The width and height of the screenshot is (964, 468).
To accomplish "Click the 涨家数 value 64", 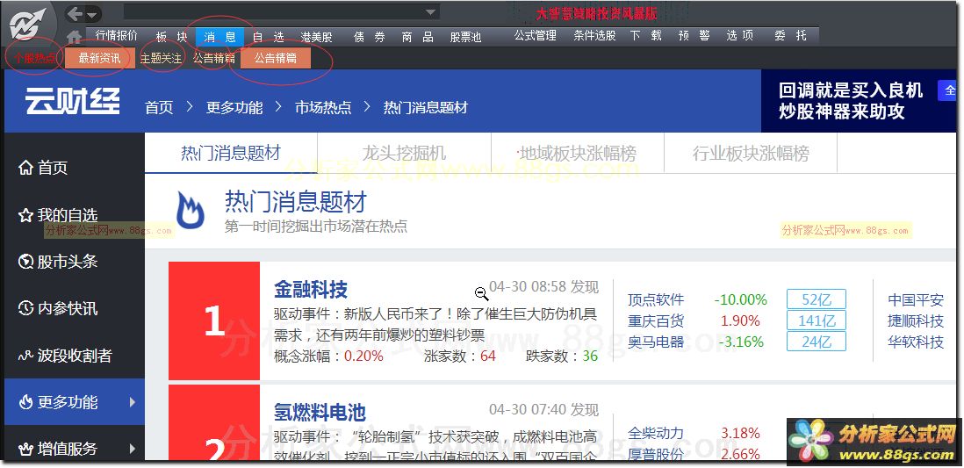I will point(488,356).
